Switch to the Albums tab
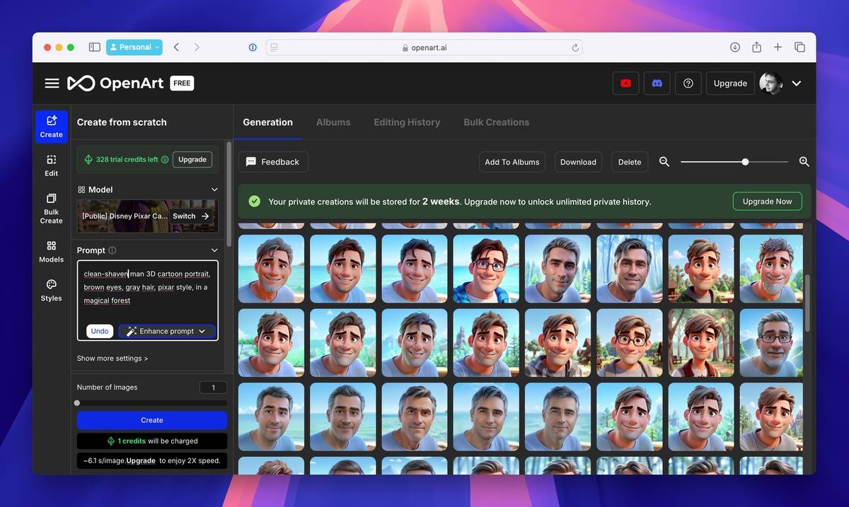 point(333,122)
